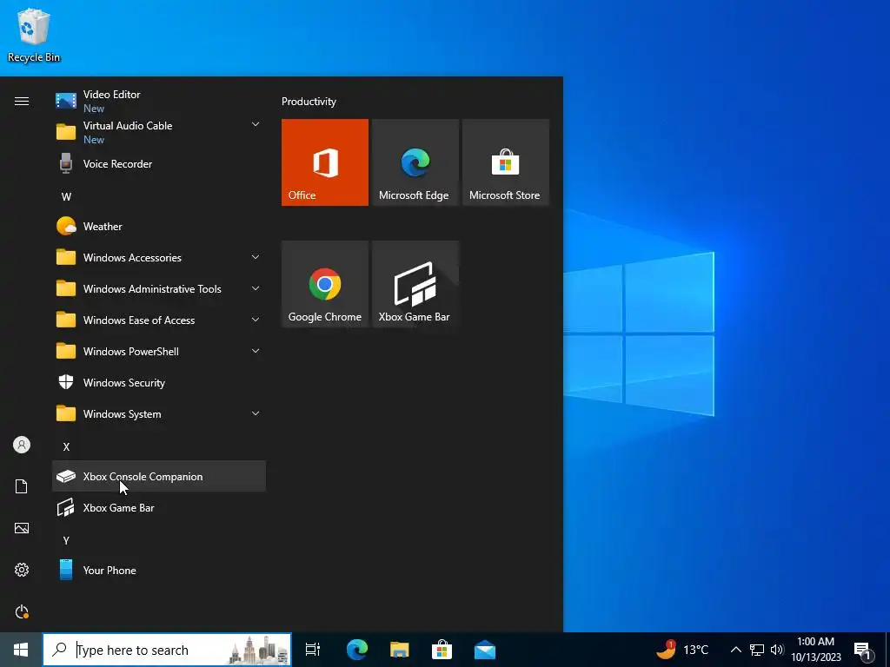Screen dimensions: 890x667
Task: Launch Video Editor from app list
Action: (x=159, y=101)
